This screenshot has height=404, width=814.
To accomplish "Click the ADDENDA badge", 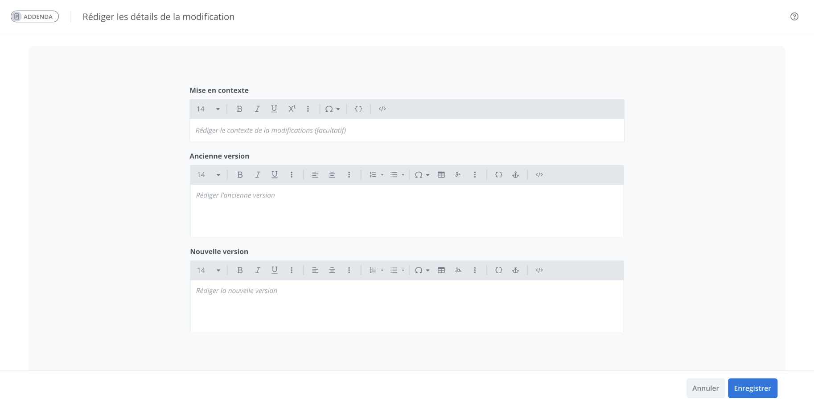I will pos(35,16).
